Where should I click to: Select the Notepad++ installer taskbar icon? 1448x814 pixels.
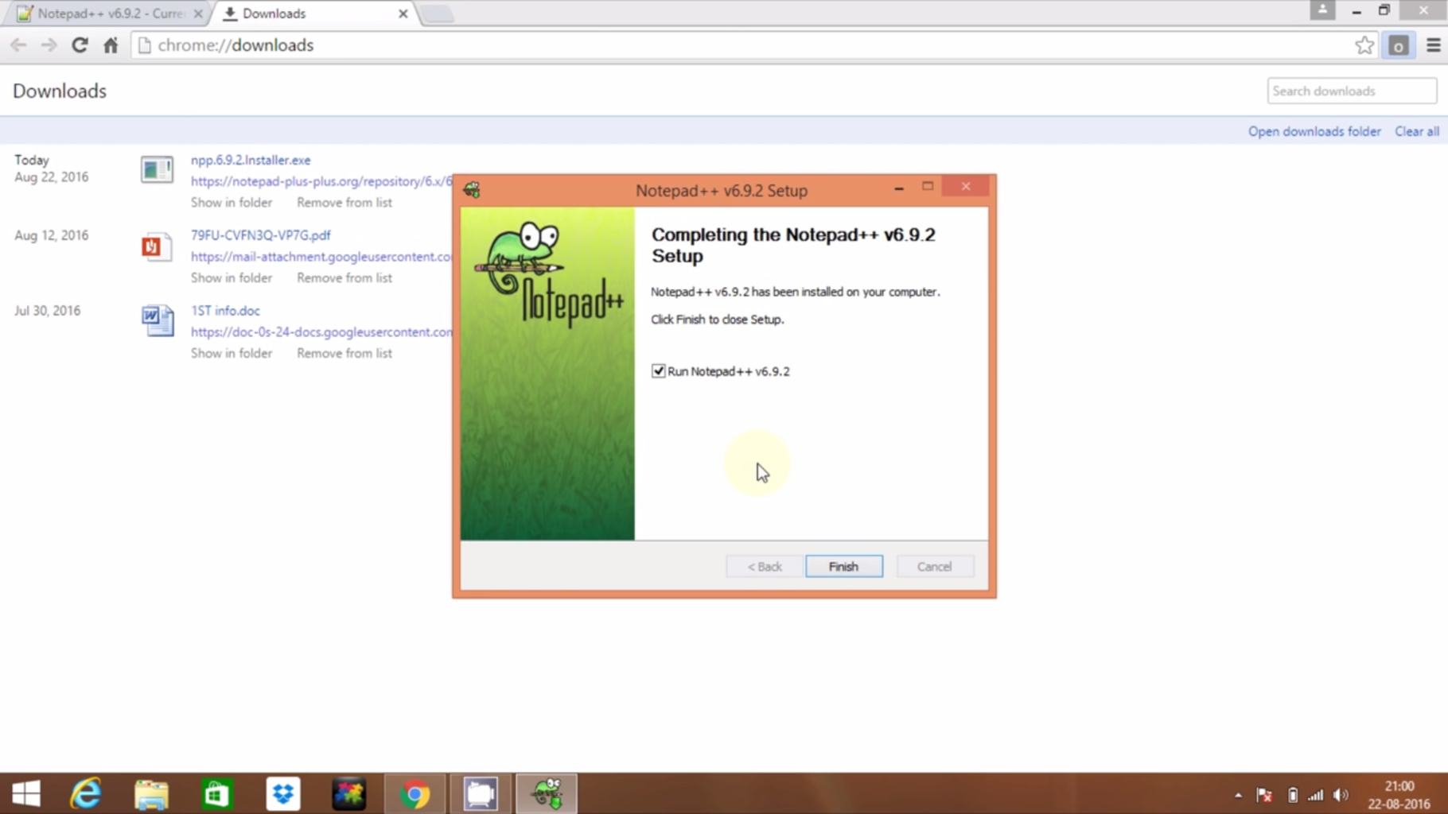click(547, 793)
